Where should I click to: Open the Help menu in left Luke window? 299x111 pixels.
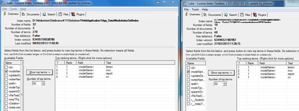[x=23, y=9]
